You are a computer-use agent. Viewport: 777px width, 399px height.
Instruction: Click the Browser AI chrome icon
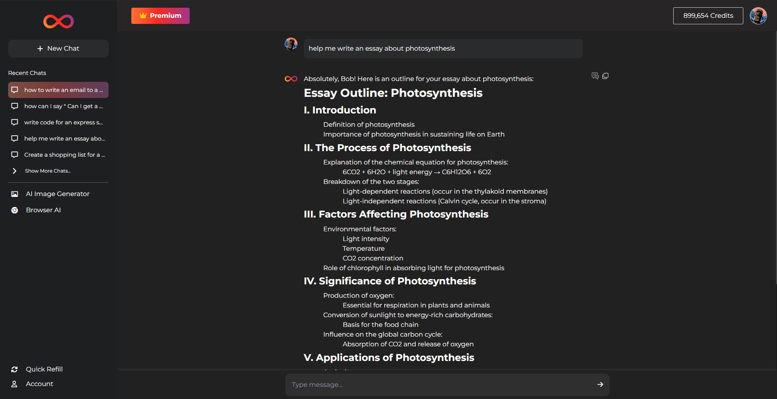(15, 210)
